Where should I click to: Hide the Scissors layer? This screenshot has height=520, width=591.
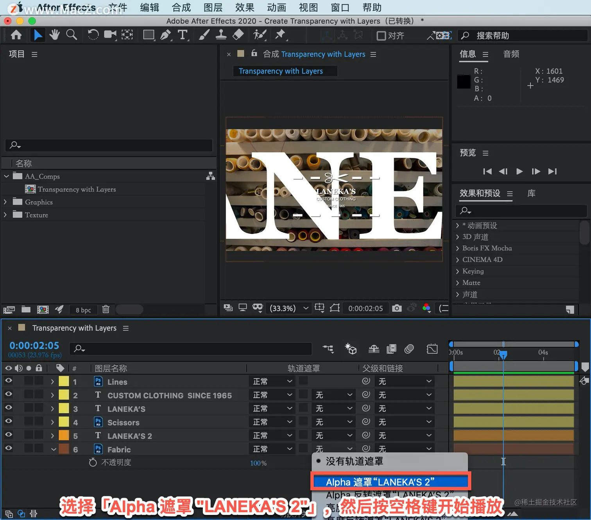coord(8,421)
